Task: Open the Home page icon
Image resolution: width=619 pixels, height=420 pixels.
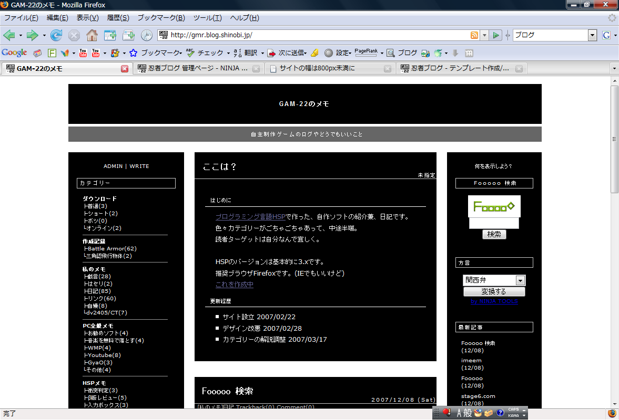Action: [92, 35]
